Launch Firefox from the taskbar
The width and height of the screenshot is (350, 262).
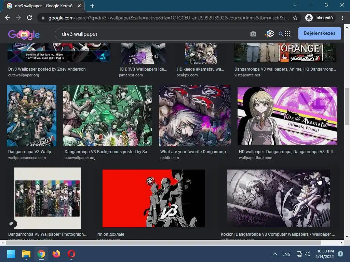[x=56, y=254]
